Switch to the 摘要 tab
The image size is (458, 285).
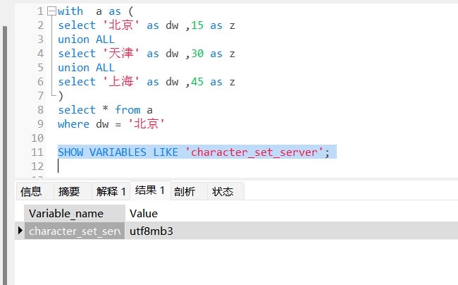click(x=73, y=192)
